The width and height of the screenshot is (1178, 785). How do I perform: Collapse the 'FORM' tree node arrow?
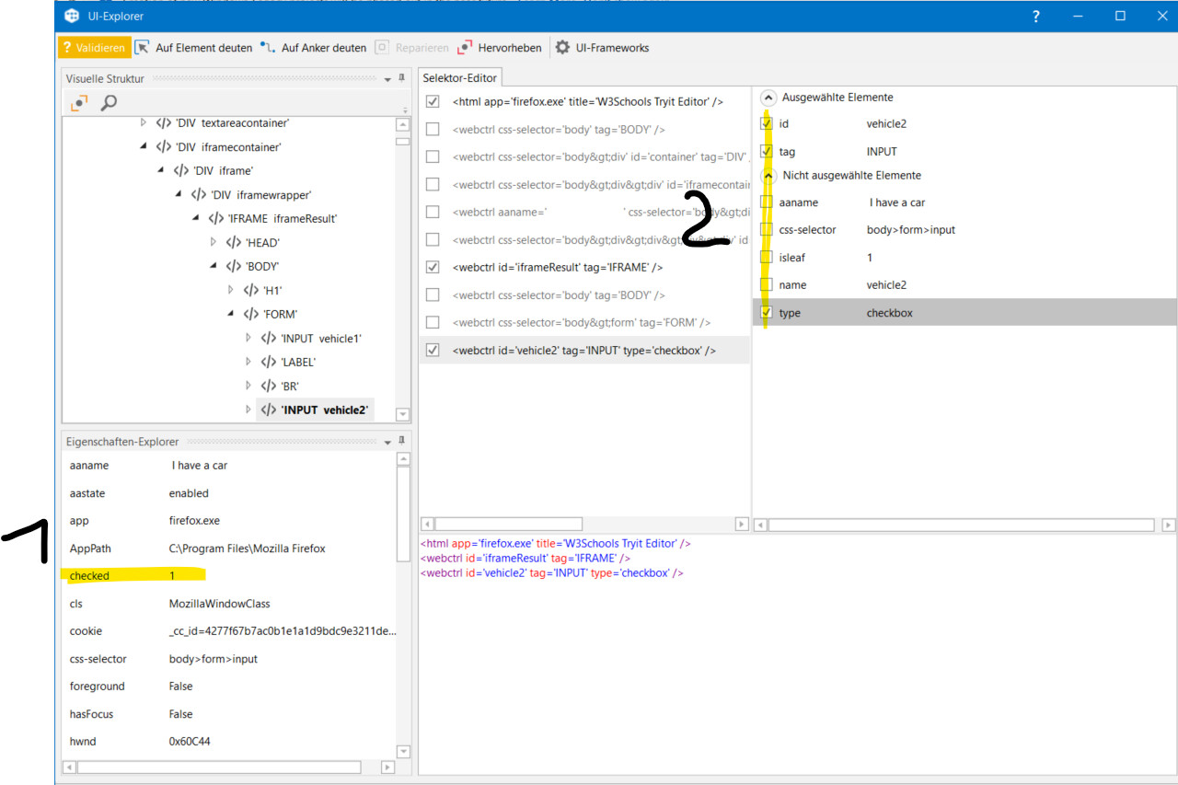(231, 314)
